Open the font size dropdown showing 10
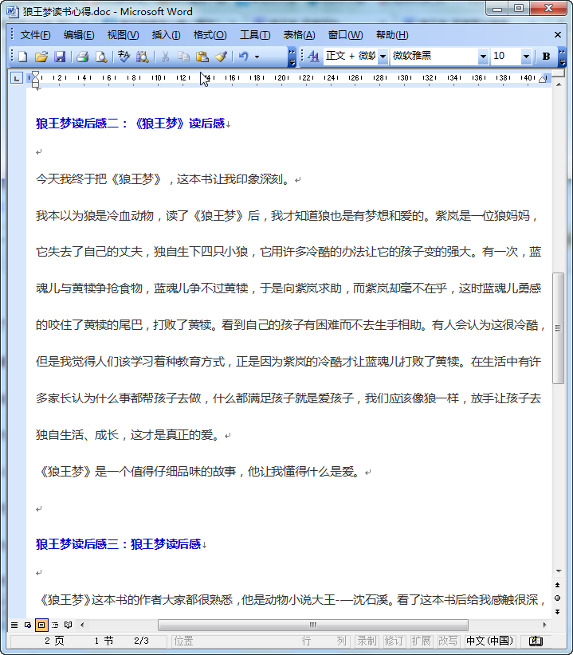 point(526,57)
